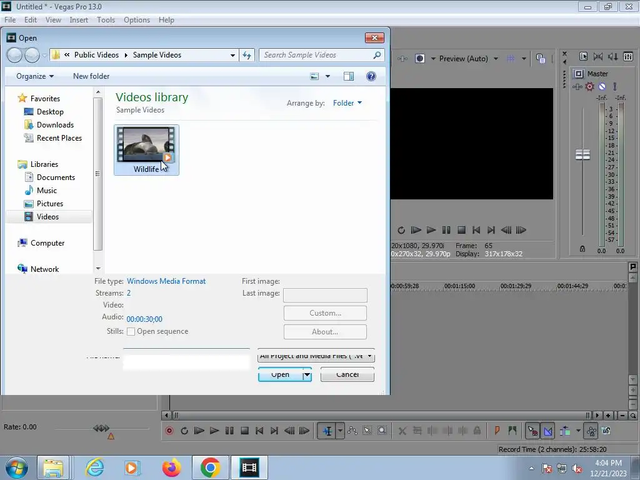This screenshot has height=480, width=640.
Task: Click the timeline zoom out minus button
Action: click(622, 416)
